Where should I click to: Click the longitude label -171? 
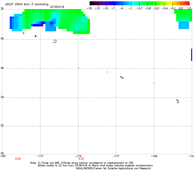(116, 156)
